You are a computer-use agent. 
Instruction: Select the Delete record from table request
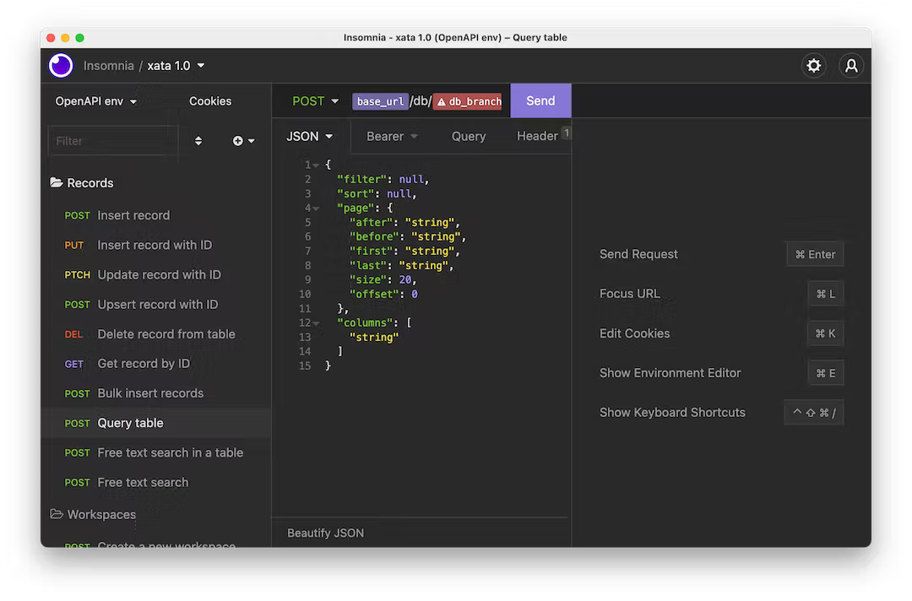pos(156,333)
